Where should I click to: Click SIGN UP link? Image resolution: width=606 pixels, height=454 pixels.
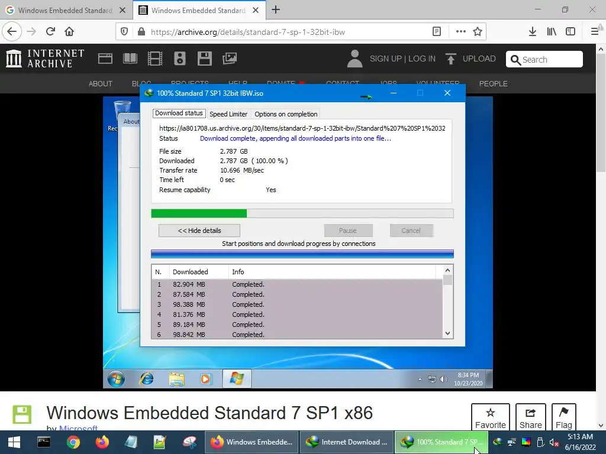[x=386, y=59]
